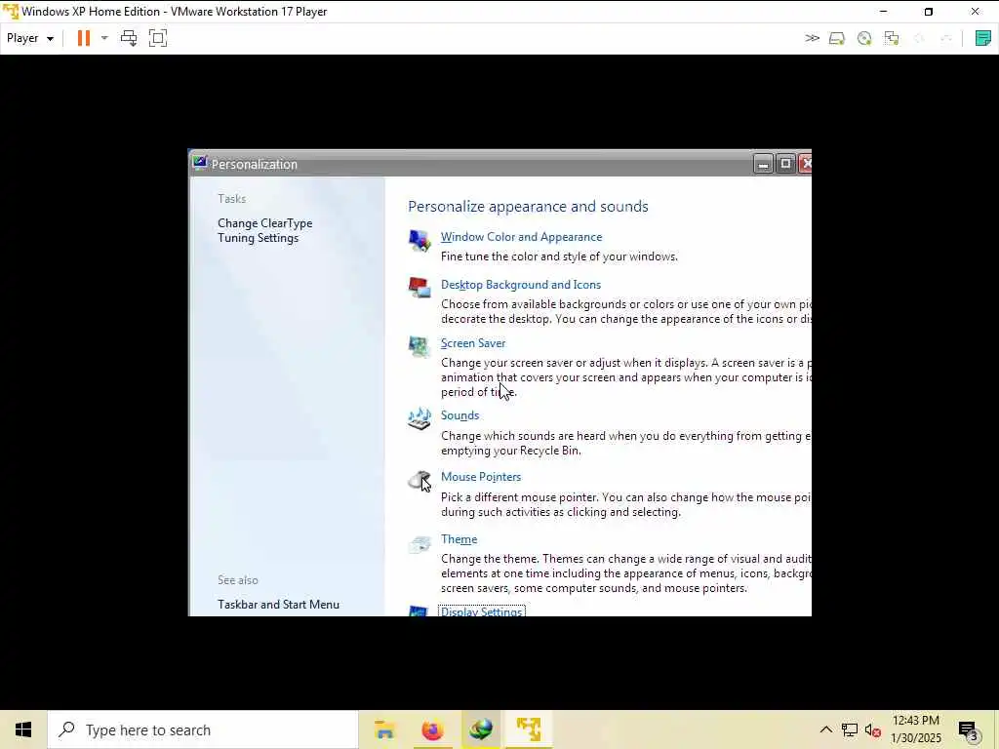
Task: Click the VMware title bar app icon
Action: [10, 11]
